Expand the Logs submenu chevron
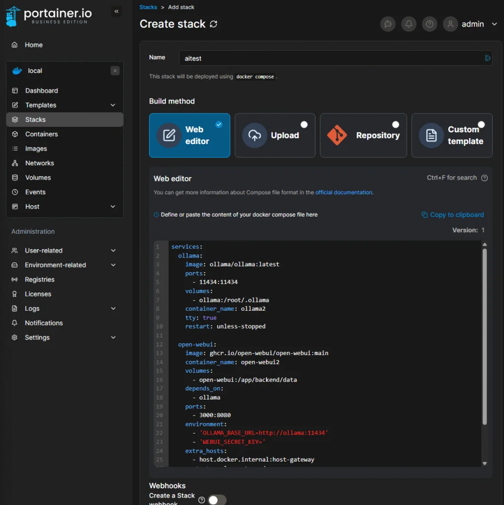The height and width of the screenshot is (505, 504). coord(113,308)
